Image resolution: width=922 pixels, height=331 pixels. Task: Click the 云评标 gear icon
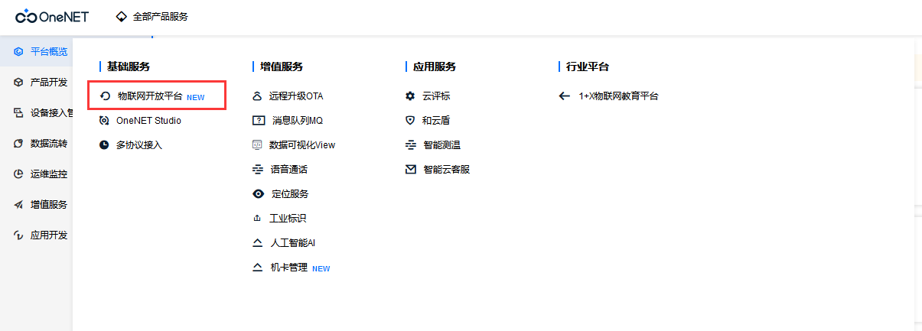410,96
